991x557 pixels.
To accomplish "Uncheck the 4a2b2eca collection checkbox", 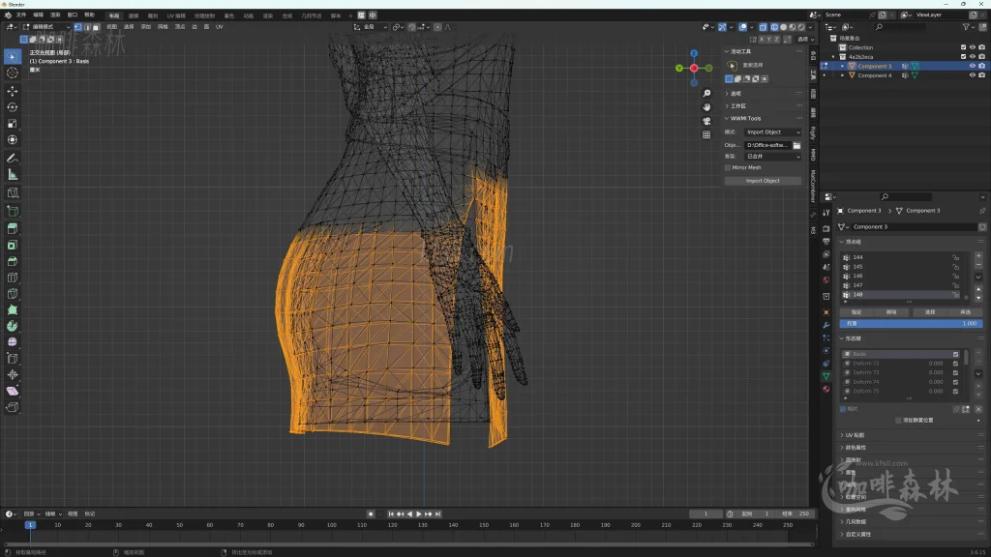I will 963,57.
